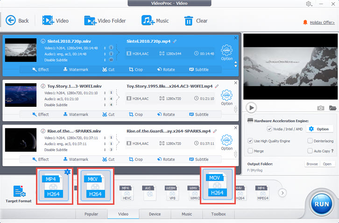The height and width of the screenshot is (223, 339).
Task: Cut the Toy Story video
Action: point(108,114)
